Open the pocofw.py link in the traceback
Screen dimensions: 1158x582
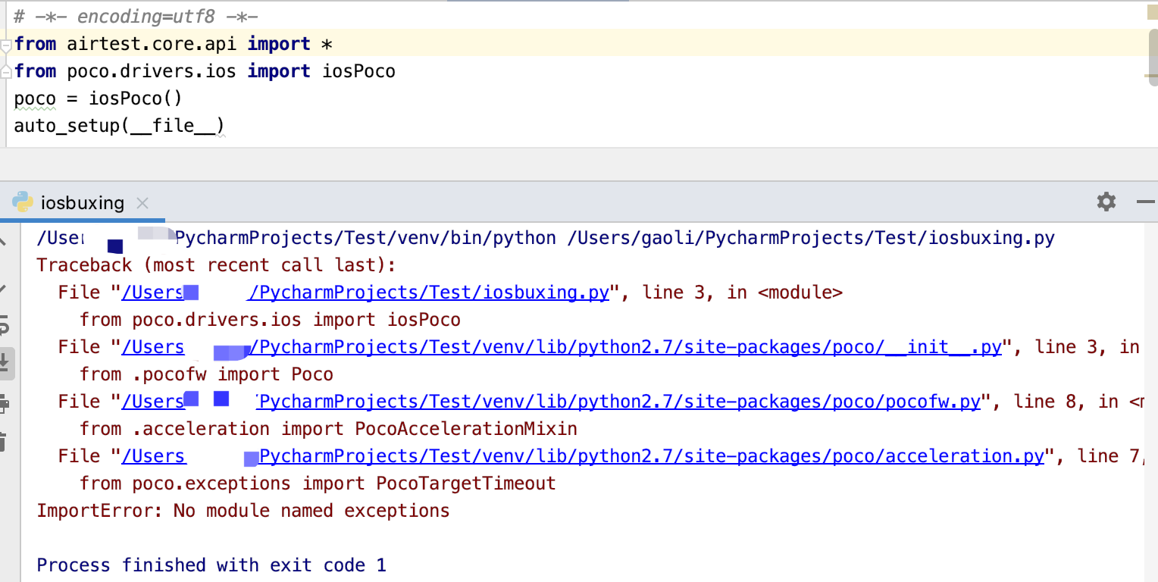[606, 401]
